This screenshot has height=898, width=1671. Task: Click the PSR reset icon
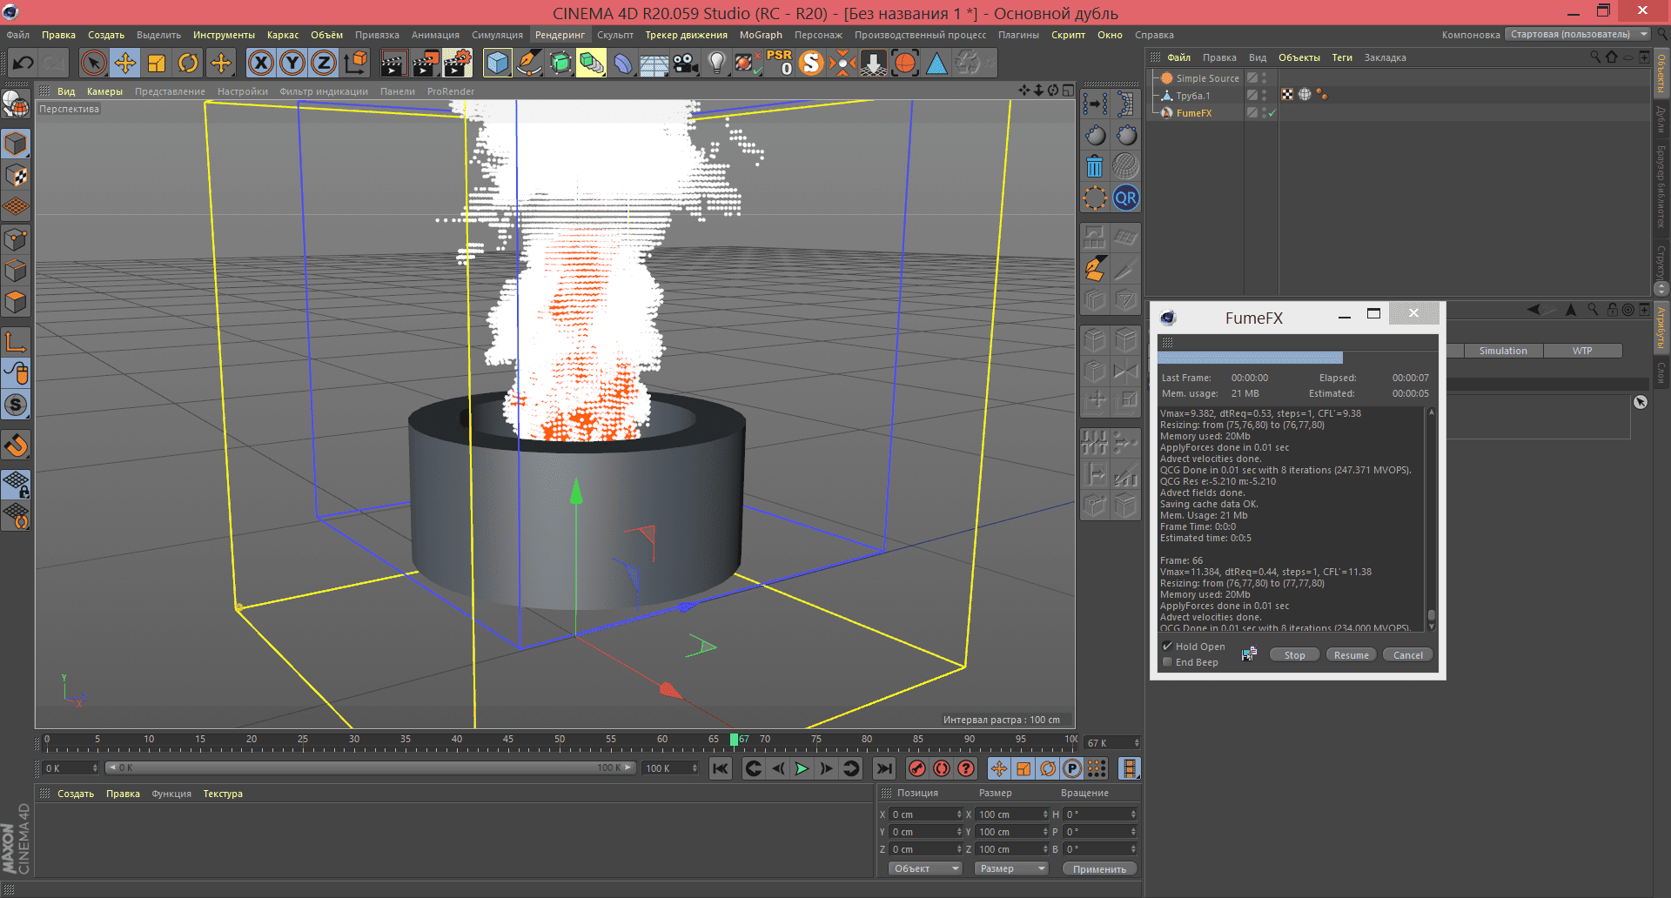point(779,63)
